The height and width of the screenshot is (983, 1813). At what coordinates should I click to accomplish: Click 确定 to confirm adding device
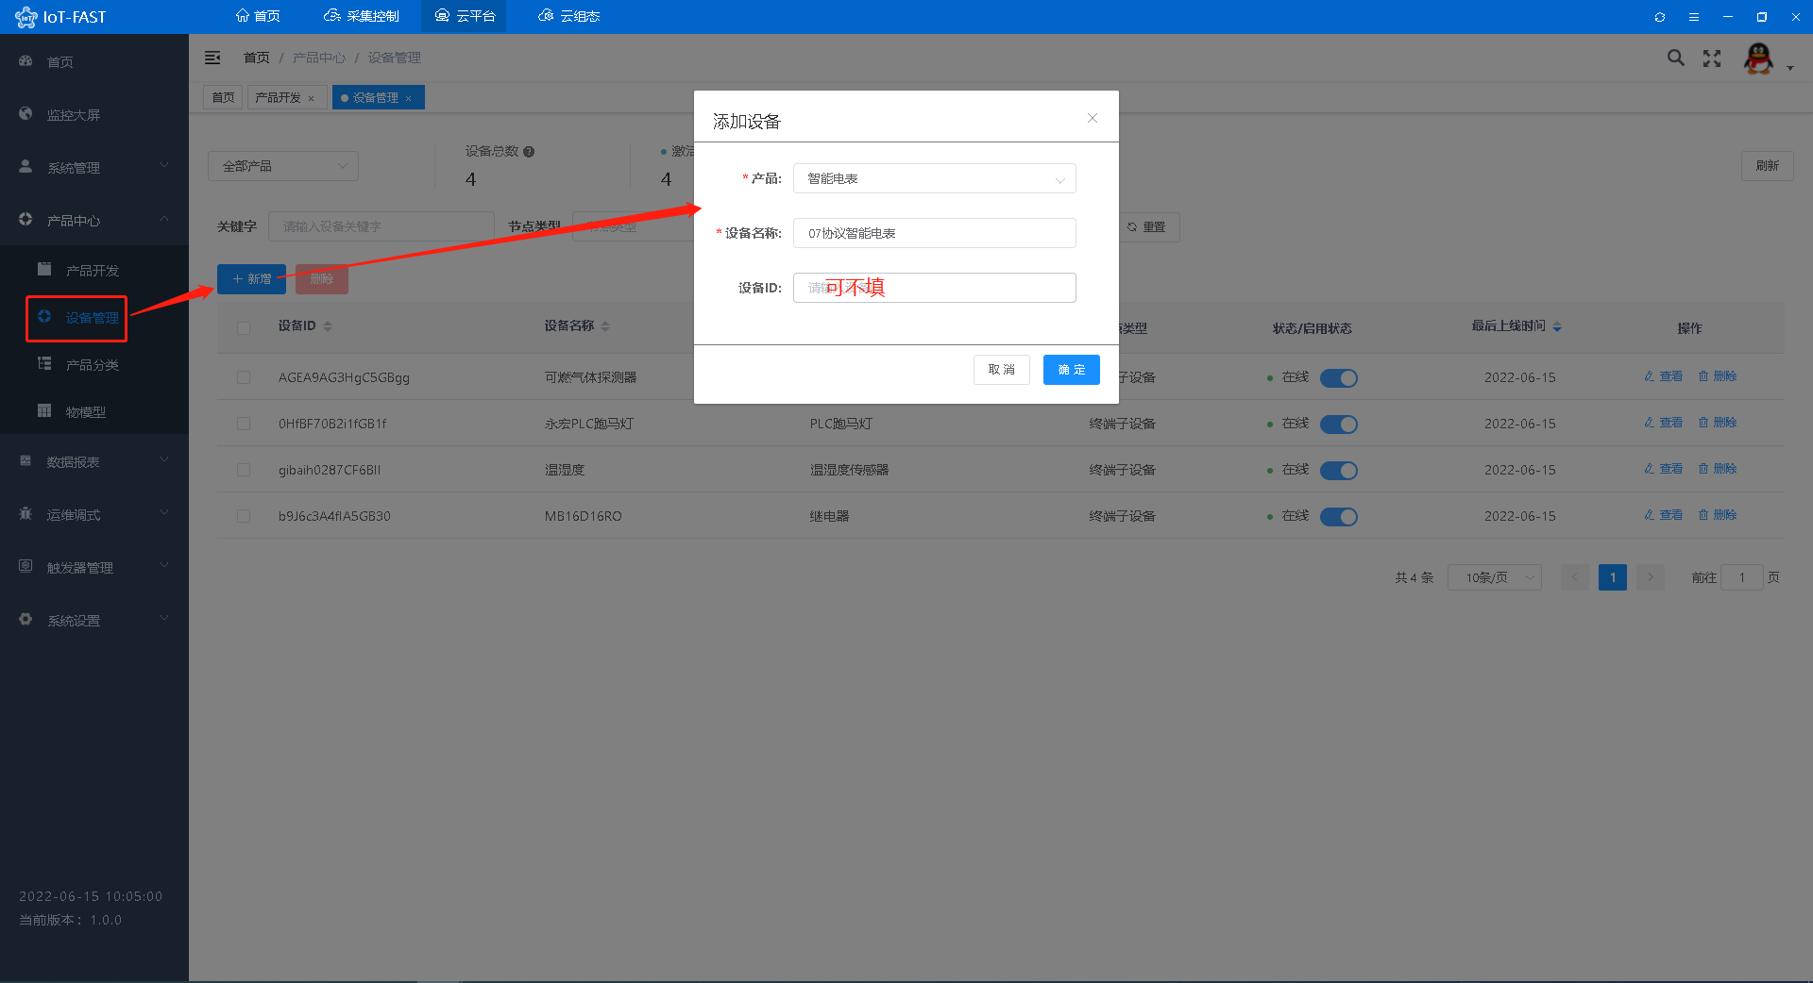[x=1072, y=370]
